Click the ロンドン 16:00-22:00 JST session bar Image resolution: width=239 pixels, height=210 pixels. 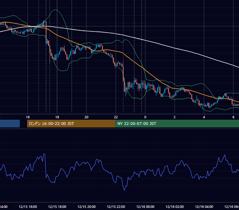point(71,124)
